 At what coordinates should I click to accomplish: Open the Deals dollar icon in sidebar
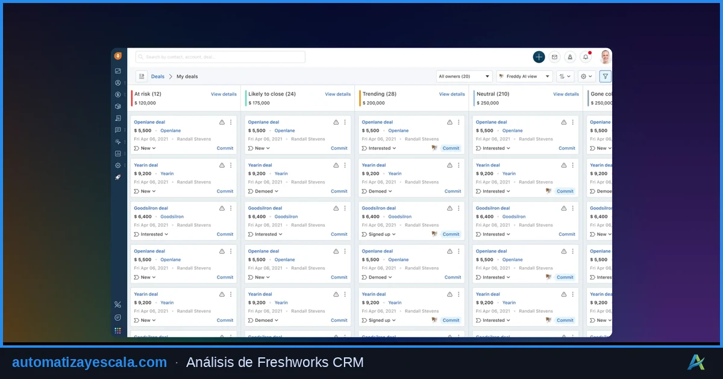coord(118,95)
